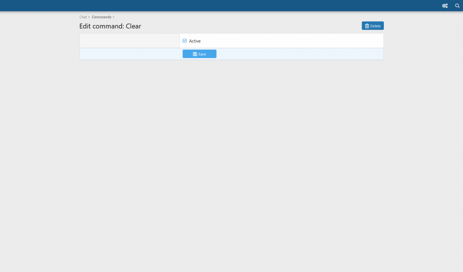Uncheck the Active checkbox

point(184,41)
